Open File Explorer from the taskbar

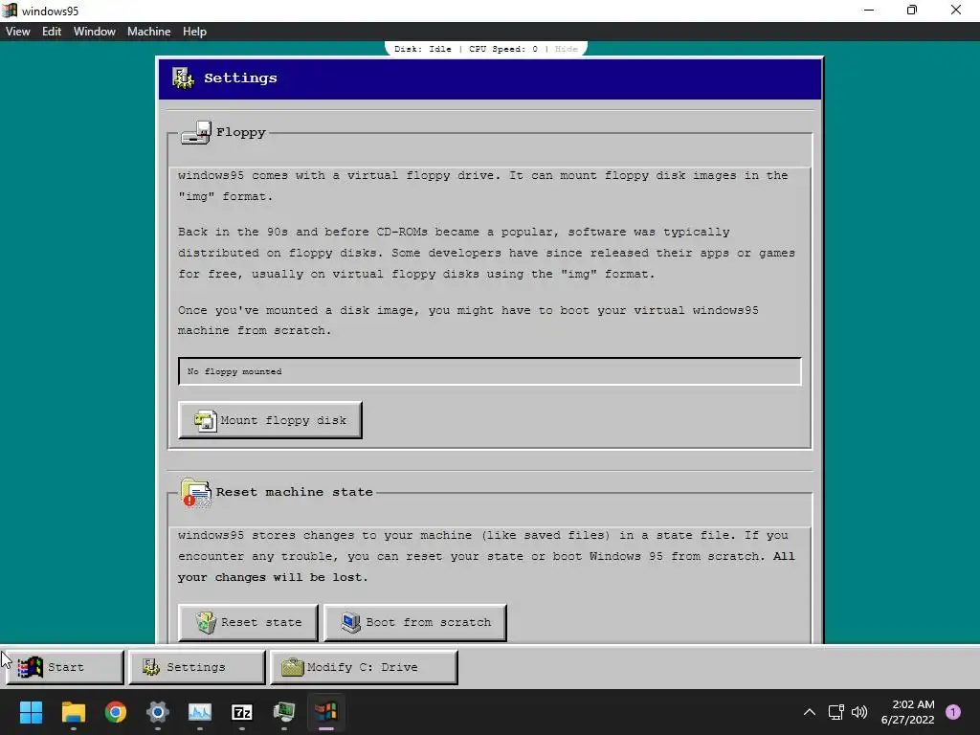coord(73,712)
